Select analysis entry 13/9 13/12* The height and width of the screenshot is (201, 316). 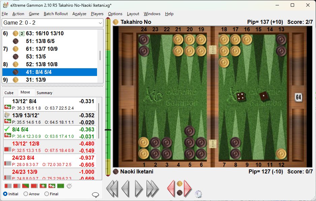click(50, 119)
